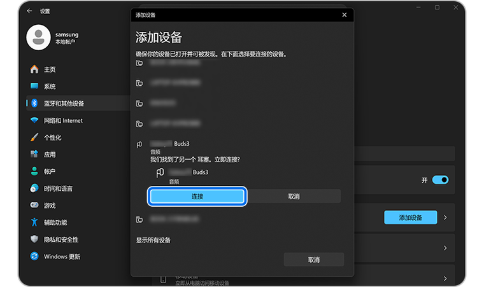Open the samsung account profile picture
Image resolution: width=484 pixels, height=287 pixels.
click(39, 38)
